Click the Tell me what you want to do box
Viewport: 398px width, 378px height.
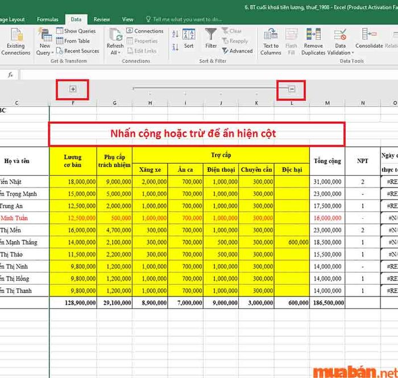(184, 19)
